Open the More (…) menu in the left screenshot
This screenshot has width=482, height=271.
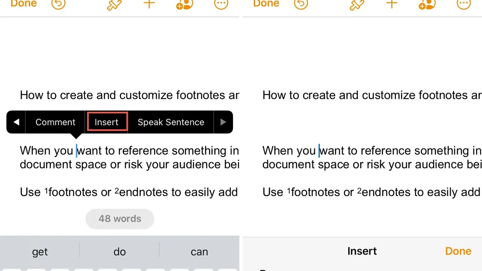pyautogui.click(x=221, y=4)
